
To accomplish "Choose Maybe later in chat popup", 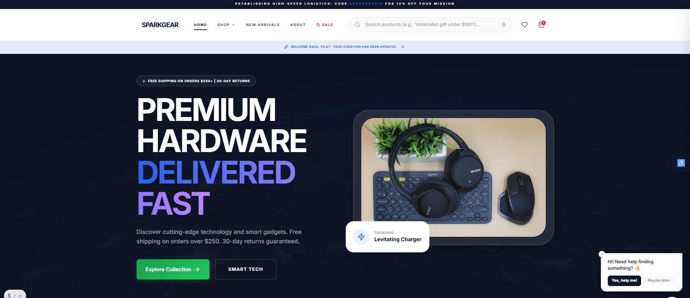I will (659, 281).
